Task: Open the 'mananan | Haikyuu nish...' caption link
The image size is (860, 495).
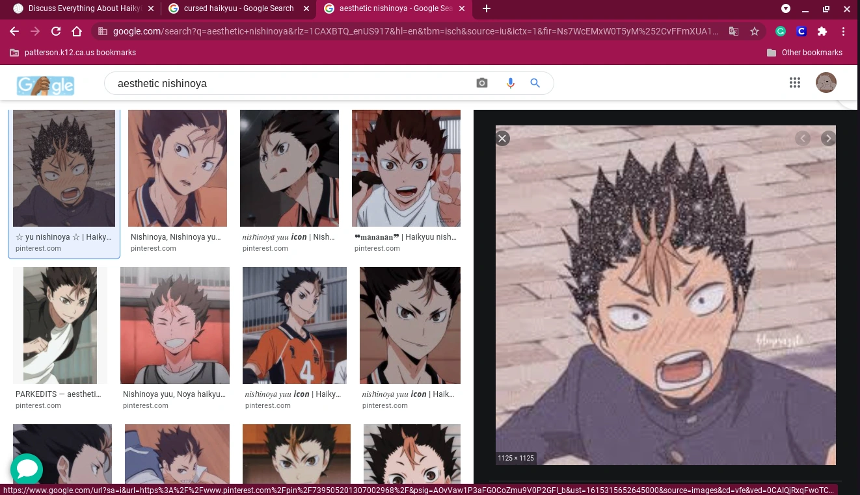Action: pyautogui.click(x=405, y=237)
